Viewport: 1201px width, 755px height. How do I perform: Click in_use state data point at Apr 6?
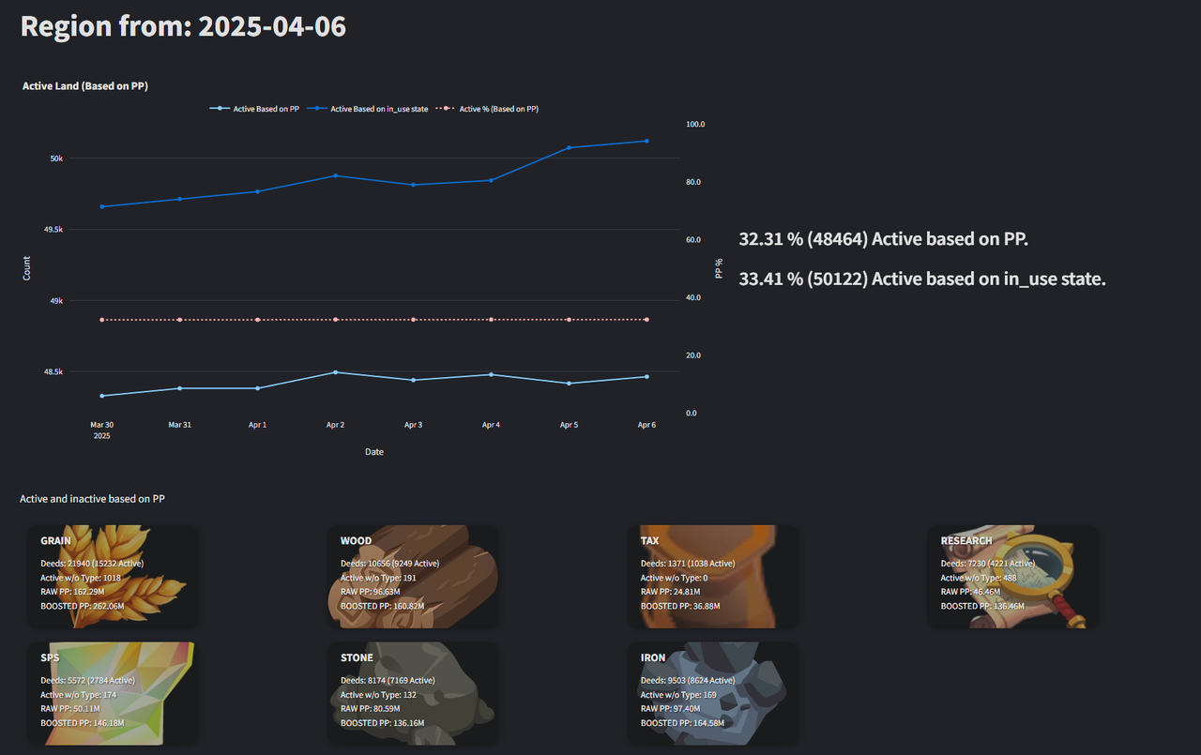[x=646, y=141]
